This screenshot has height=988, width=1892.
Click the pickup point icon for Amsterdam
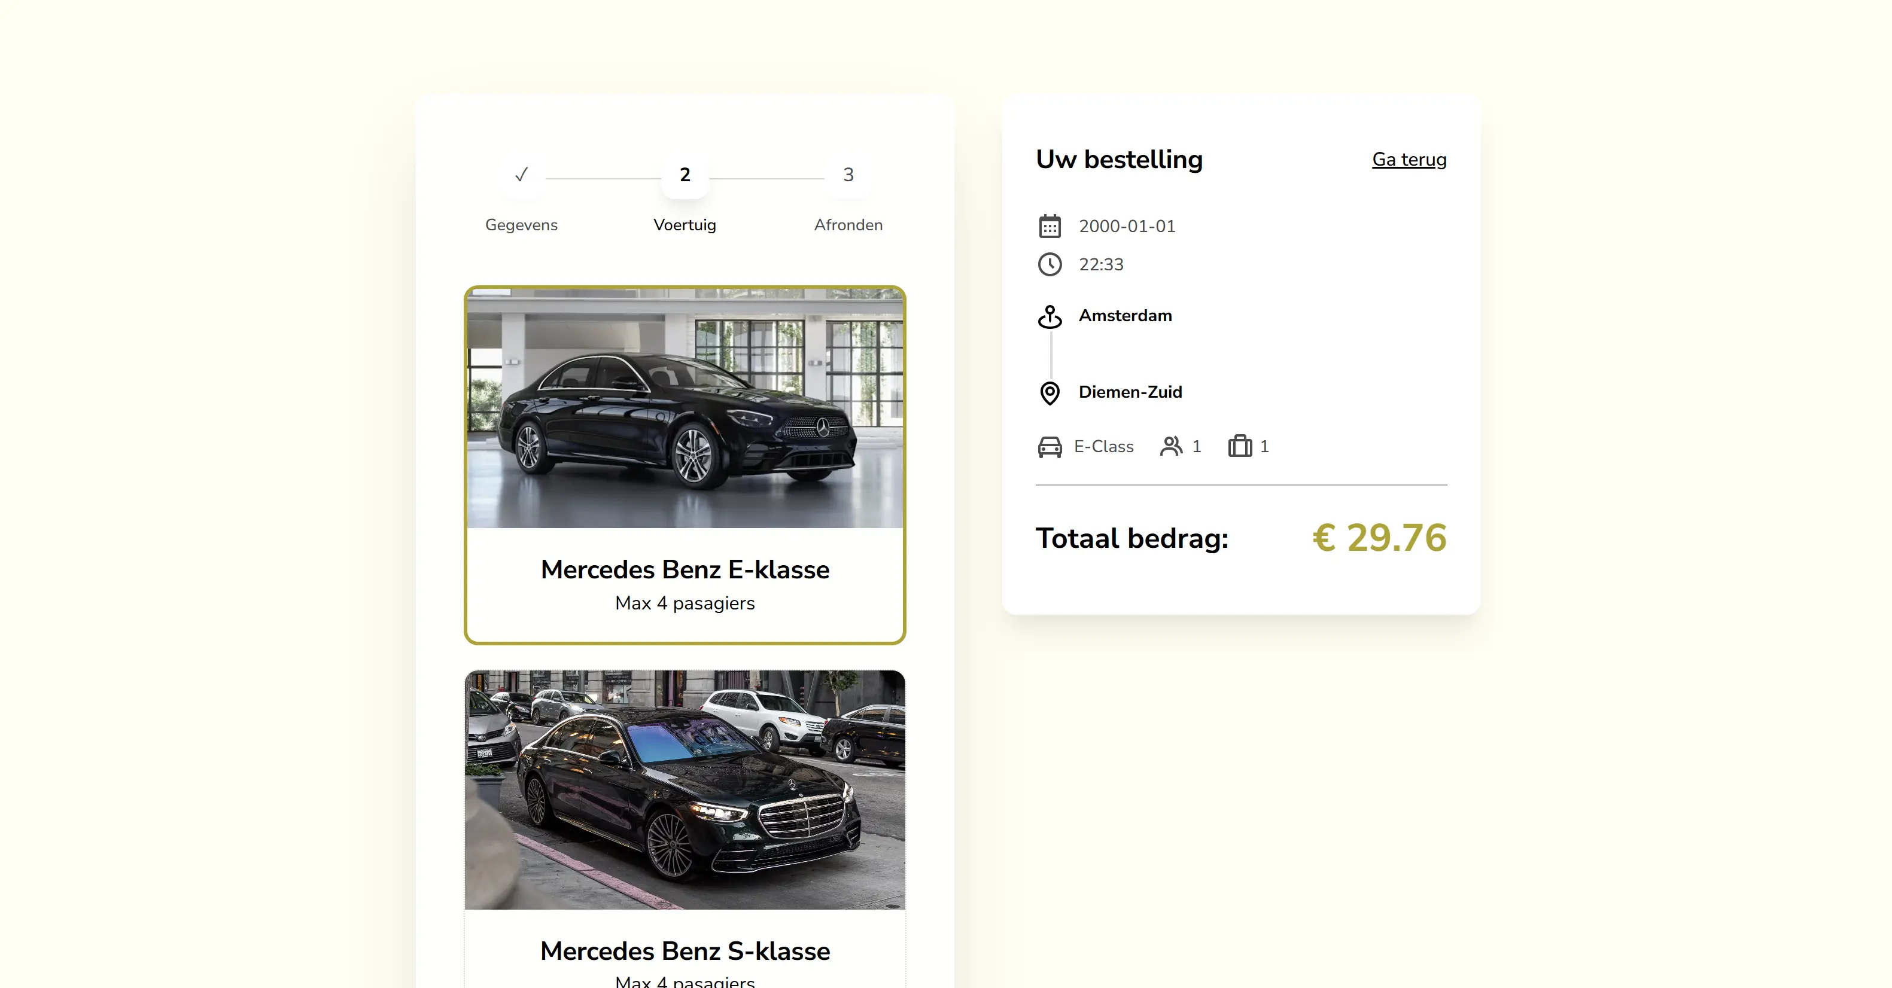tap(1050, 316)
